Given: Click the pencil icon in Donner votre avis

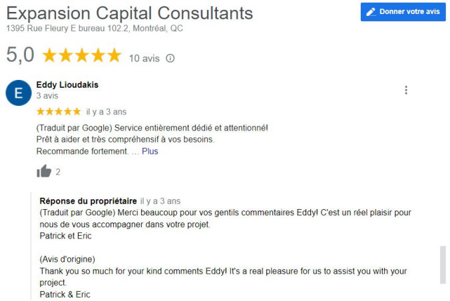Looking at the screenshot, I should pyautogui.click(x=370, y=12).
